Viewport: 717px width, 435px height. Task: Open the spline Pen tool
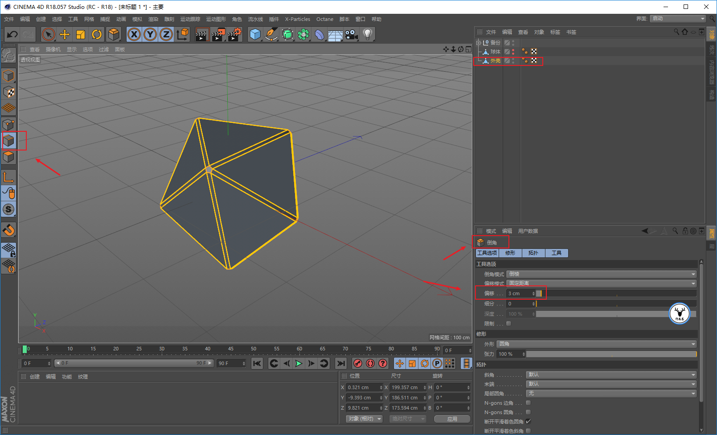[271, 34]
